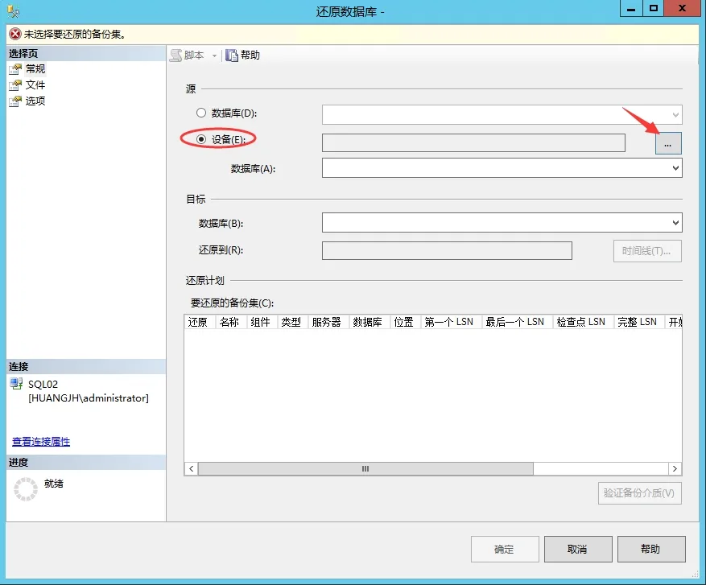Click the 组件 column header

[x=262, y=322]
